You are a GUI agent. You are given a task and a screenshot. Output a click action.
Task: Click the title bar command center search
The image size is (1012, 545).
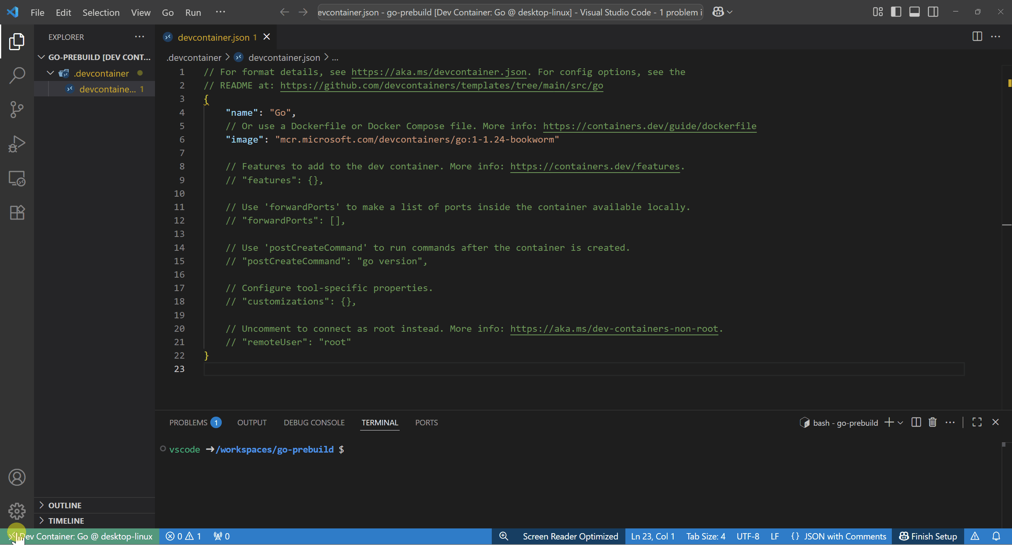coord(510,12)
